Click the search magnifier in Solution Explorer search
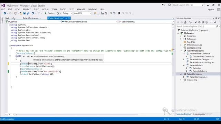Viewport: 221px width, 124px height. pyautogui.click(x=217, y=26)
